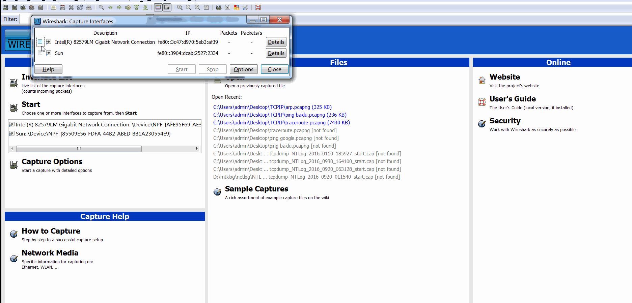The height and width of the screenshot is (303, 632).
Task: Open the User's Guide link
Action: point(513,99)
